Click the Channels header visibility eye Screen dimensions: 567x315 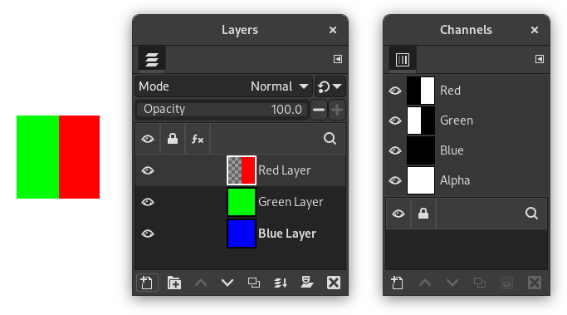398,214
